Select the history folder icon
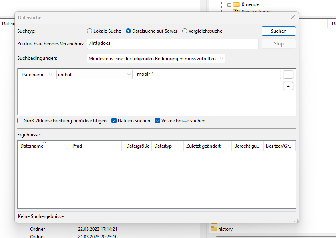The image size is (336, 238). (214, 229)
